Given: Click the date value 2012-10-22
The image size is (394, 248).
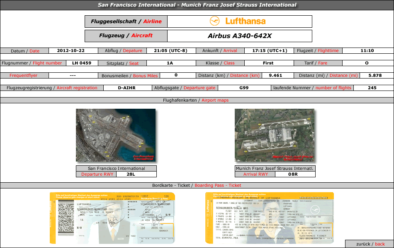Looking at the screenshot, I should [71, 50].
